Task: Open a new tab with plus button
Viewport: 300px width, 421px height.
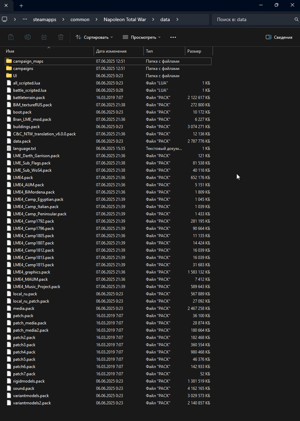Action: [22, 5]
